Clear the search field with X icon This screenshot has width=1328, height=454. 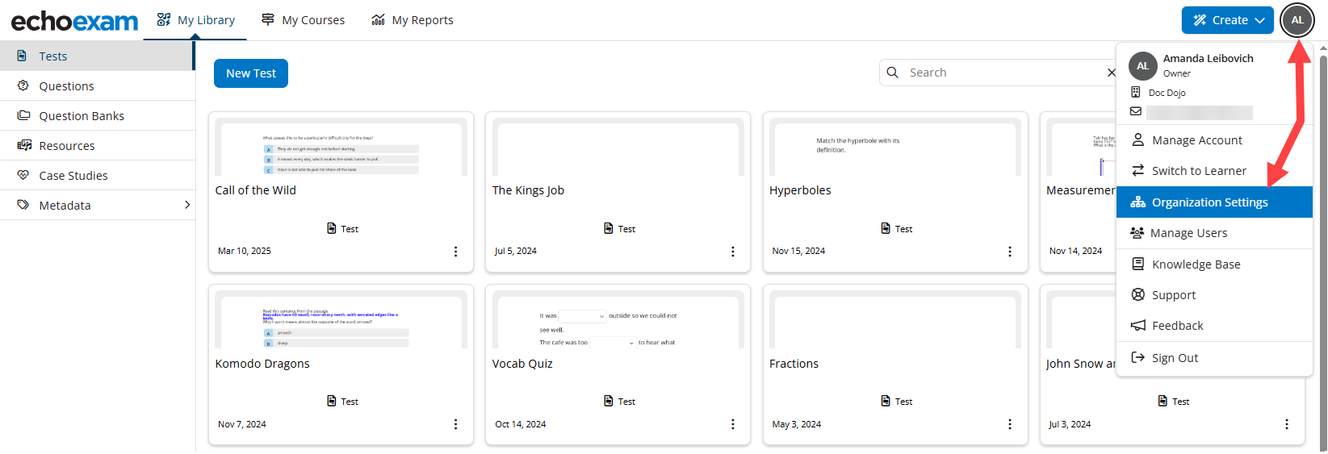[x=1111, y=73]
